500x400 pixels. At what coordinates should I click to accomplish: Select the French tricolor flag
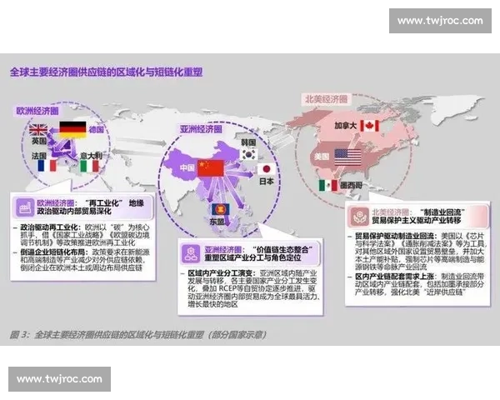(47, 166)
